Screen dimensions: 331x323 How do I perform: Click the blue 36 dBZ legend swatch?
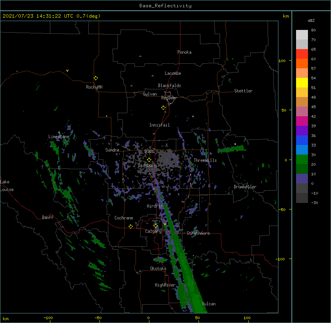(x=302, y=140)
